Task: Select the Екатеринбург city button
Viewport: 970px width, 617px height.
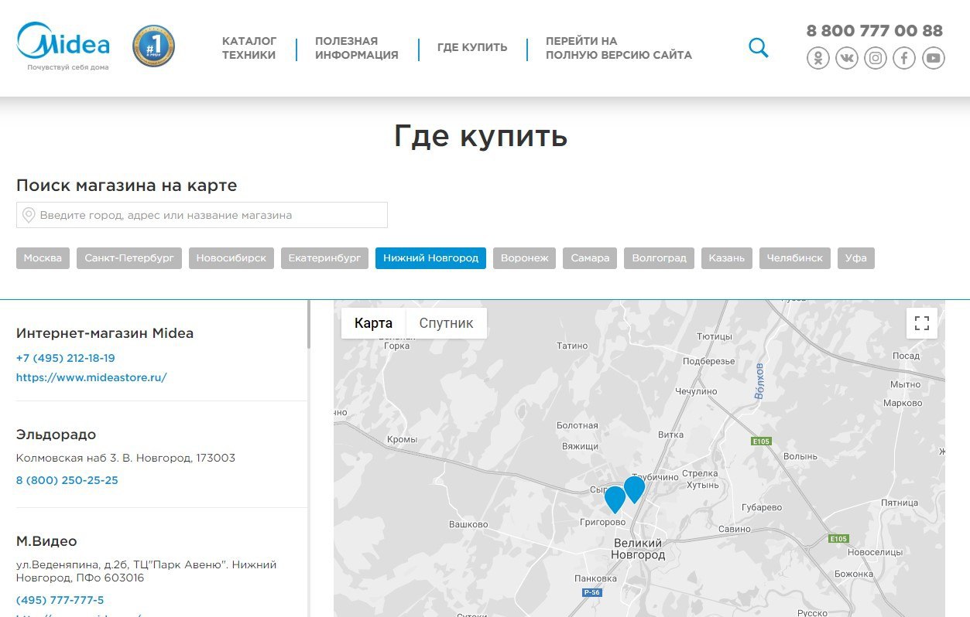Action: (324, 258)
